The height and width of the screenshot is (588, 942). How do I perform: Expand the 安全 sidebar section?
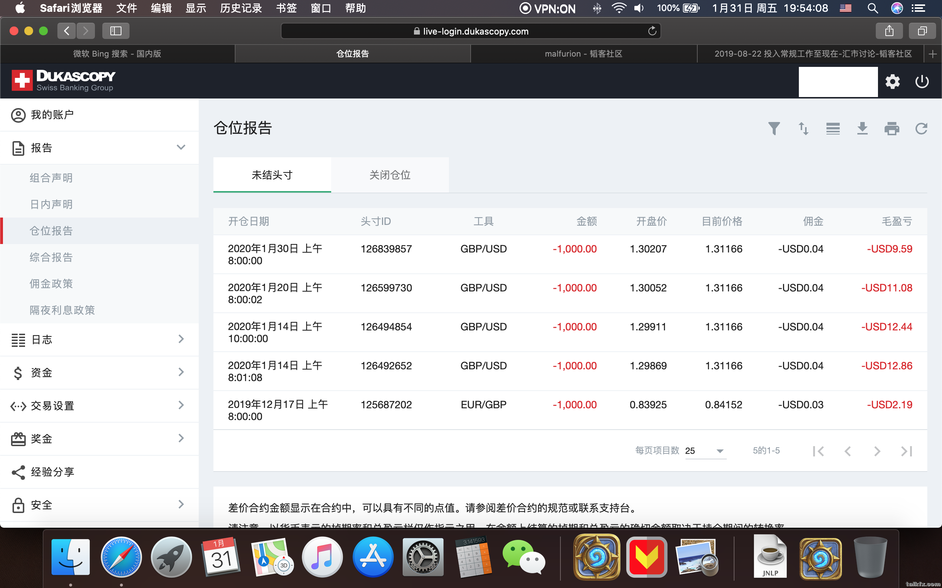[181, 504]
